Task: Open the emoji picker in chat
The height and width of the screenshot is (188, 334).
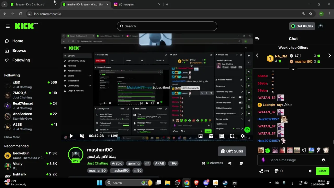Action: pos(324,160)
